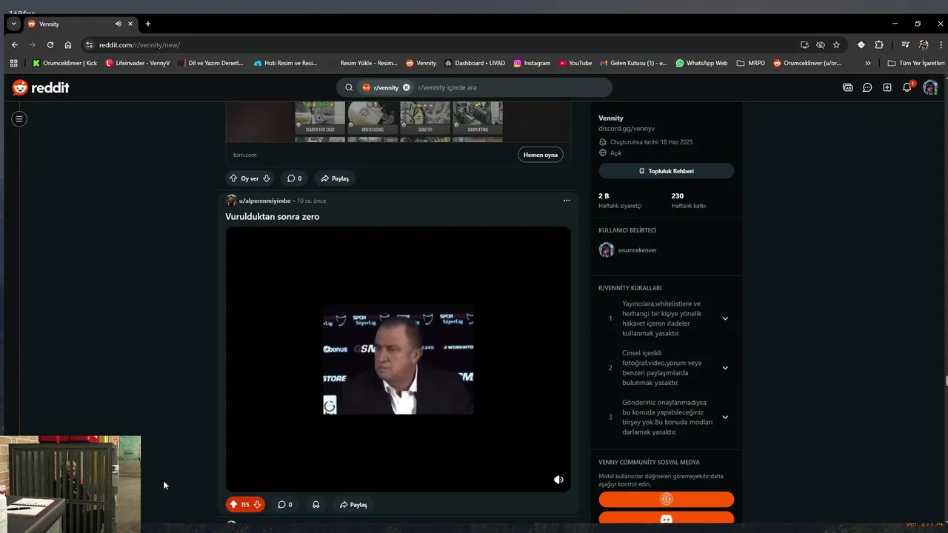The width and height of the screenshot is (948, 533).
Task: Click the discord.gg/vennyv text
Action: pyautogui.click(x=627, y=129)
